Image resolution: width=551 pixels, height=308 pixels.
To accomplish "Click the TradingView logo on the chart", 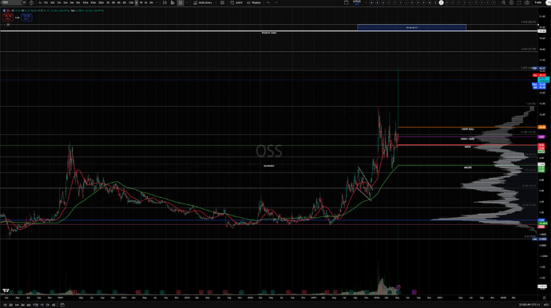I will tap(6, 290).
